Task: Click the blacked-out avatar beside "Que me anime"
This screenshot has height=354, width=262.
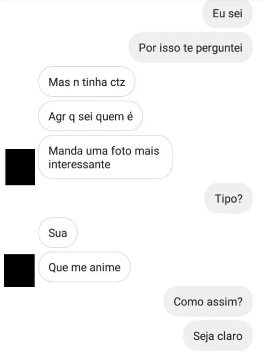Action: [19, 270]
